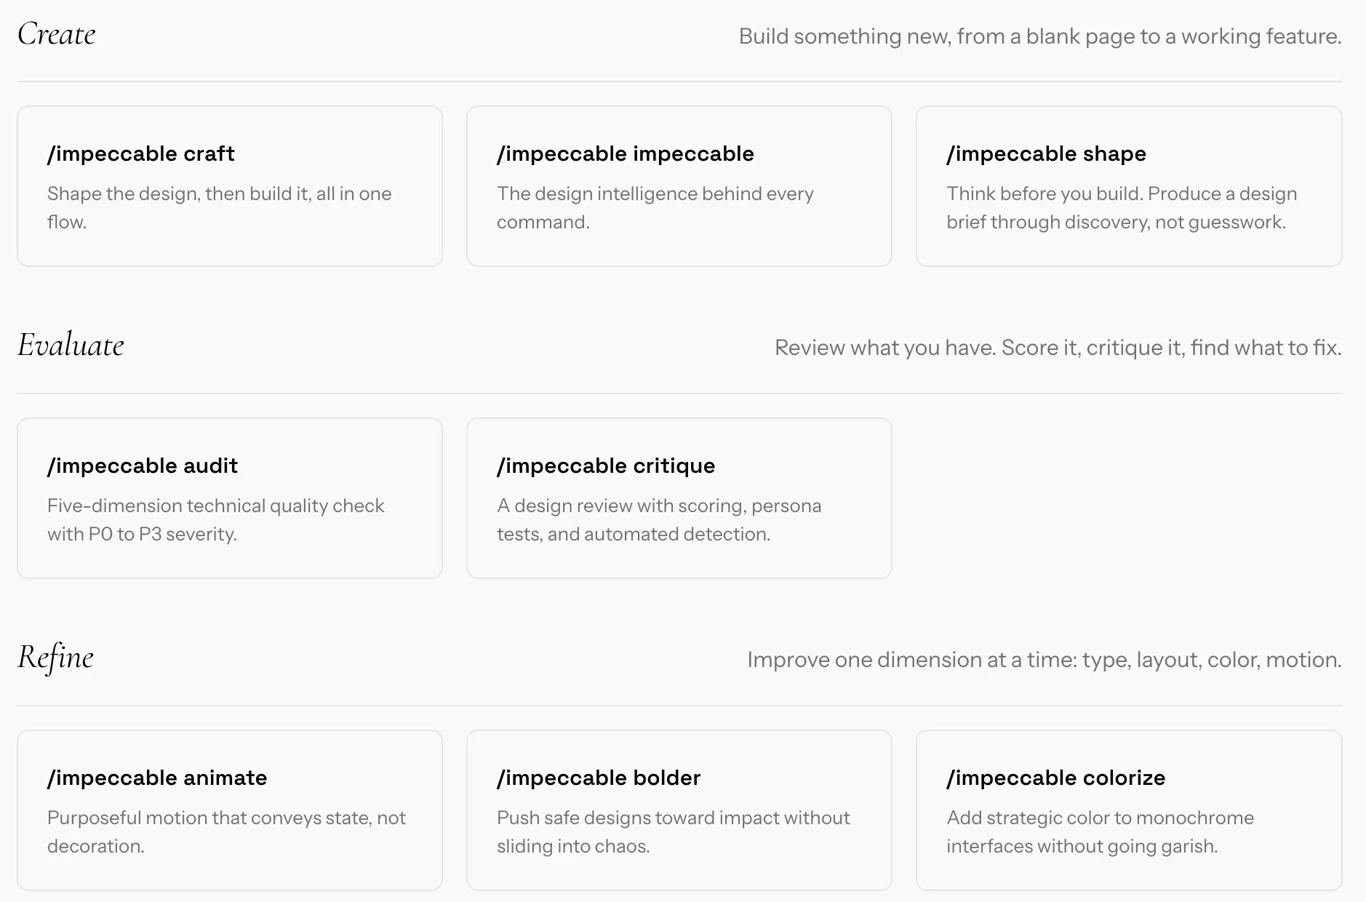Open the /impeccable craft card
The height and width of the screenshot is (902, 1366).
tap(230, 186)
